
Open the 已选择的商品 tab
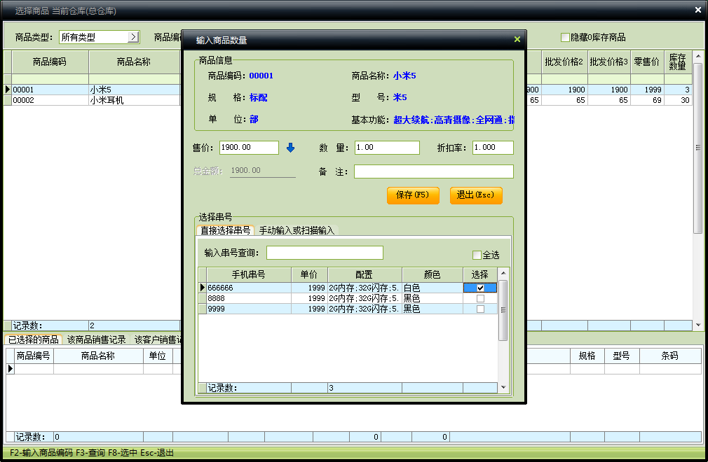point(34,339)
